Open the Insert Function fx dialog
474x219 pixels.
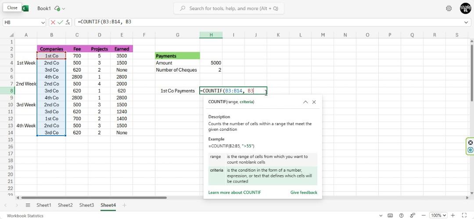(68, 22)
